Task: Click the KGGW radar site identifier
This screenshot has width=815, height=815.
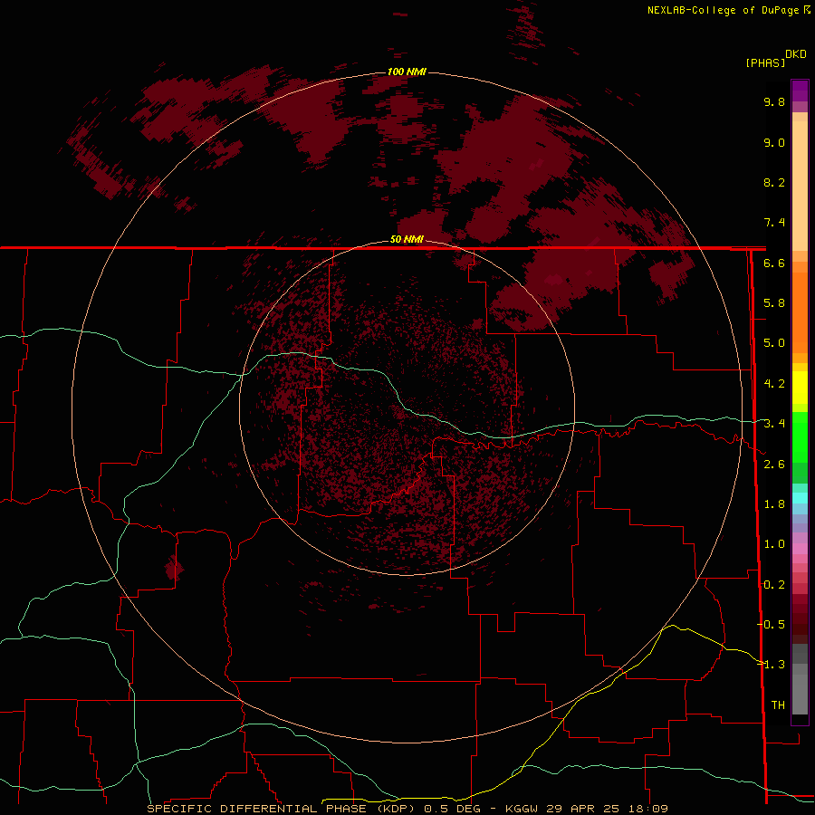Action: pos(522,809)
